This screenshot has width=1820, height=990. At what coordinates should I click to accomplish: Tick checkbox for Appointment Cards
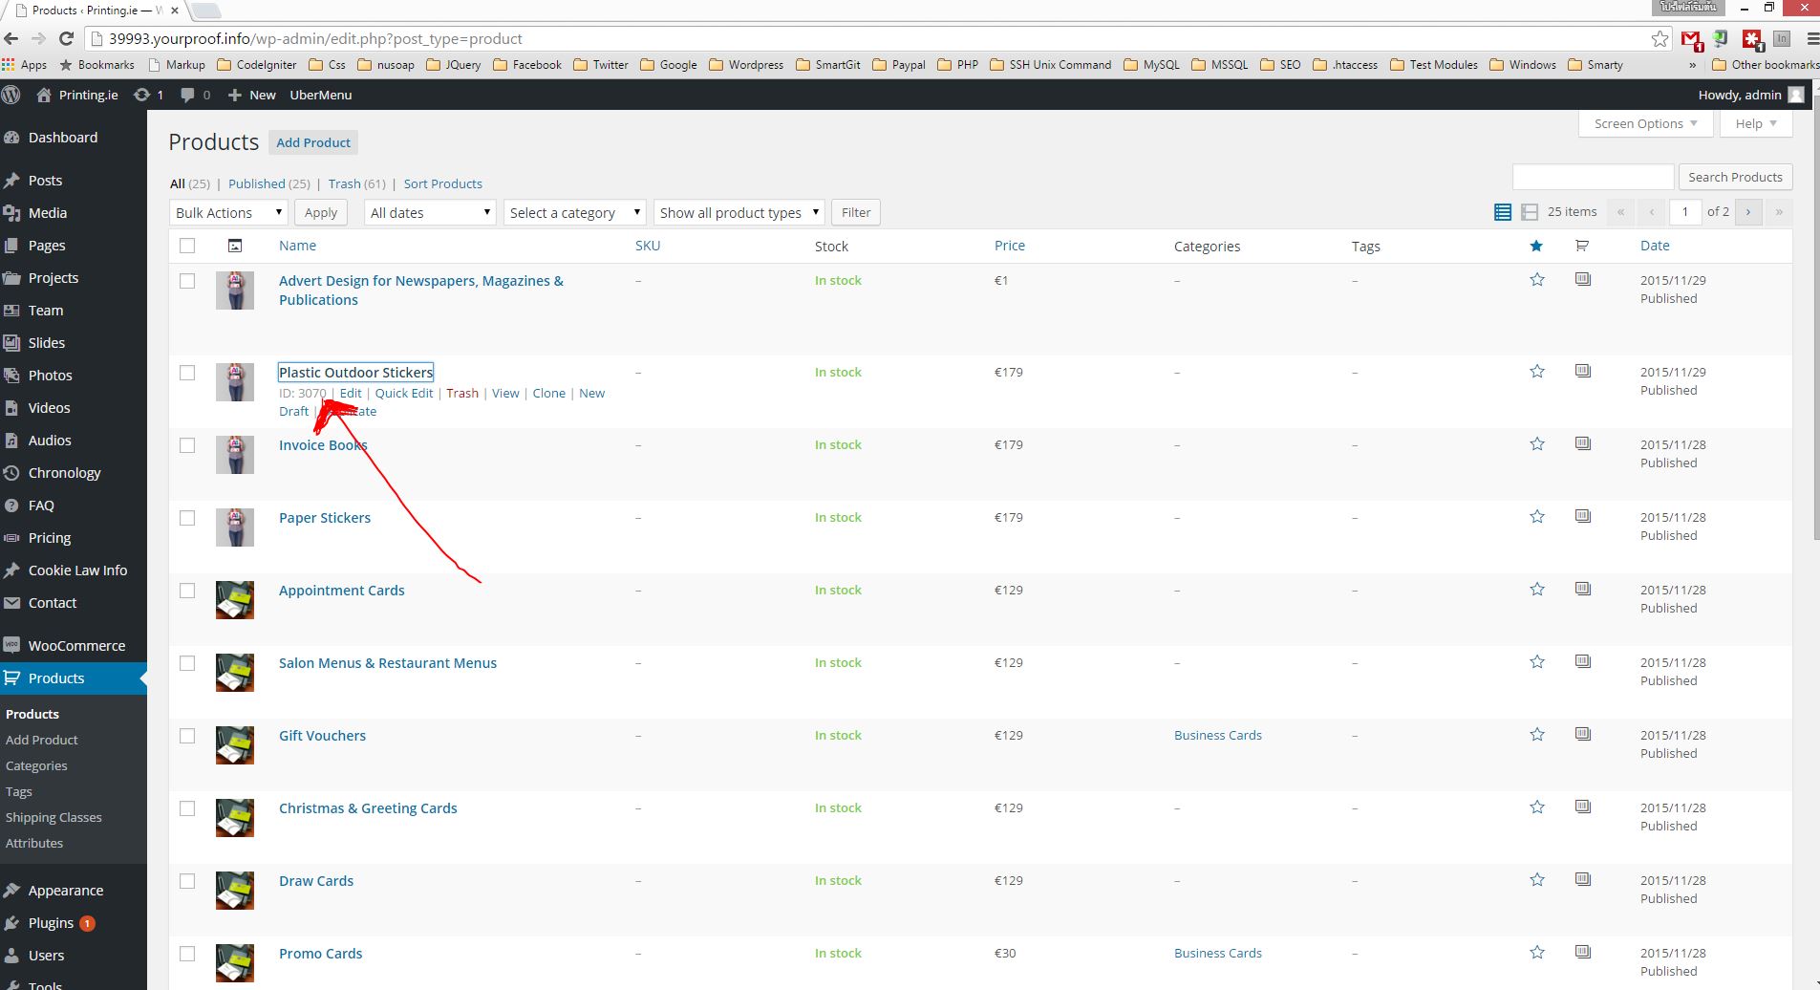click(187, 591)
